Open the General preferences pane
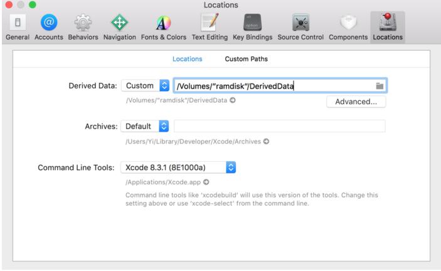Viewport: 441px width, 271px height. tap(18, 28)
